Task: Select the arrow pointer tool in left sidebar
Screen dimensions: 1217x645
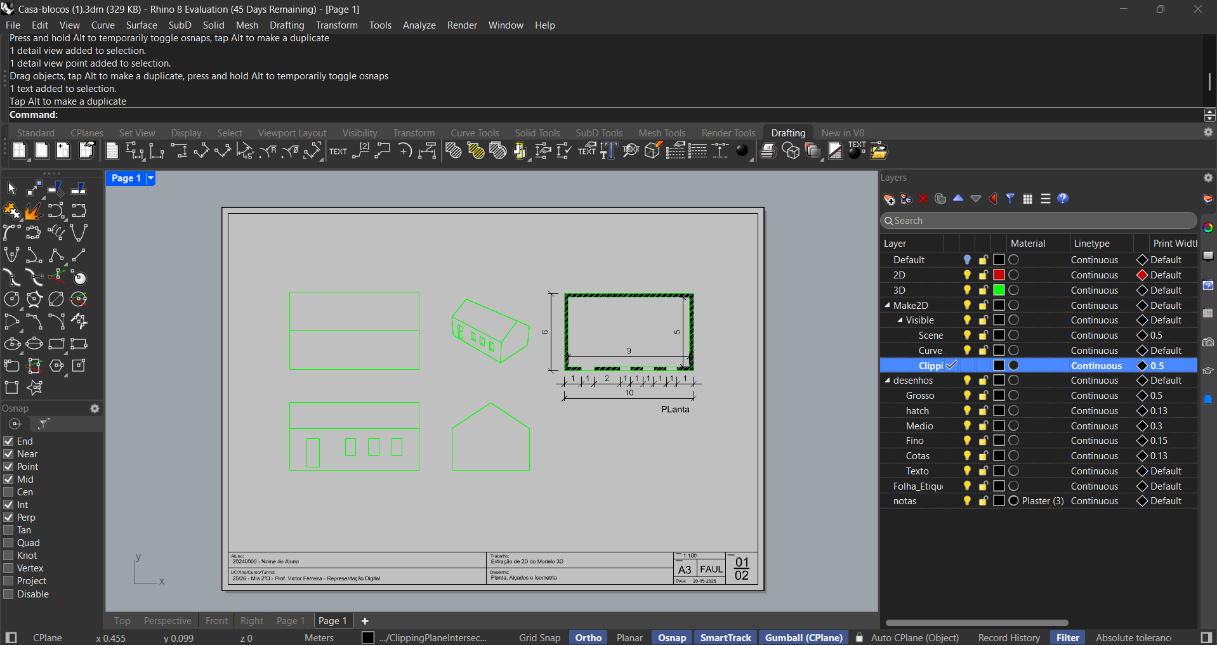Action: coord(11,188)
